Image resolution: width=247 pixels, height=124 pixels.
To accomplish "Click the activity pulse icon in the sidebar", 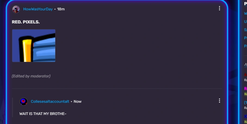I will [x=246, y=65].
